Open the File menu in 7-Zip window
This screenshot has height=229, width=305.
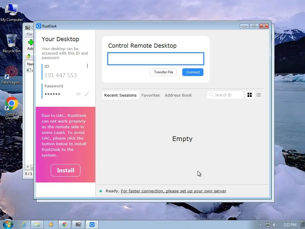(x=29, y=34)
